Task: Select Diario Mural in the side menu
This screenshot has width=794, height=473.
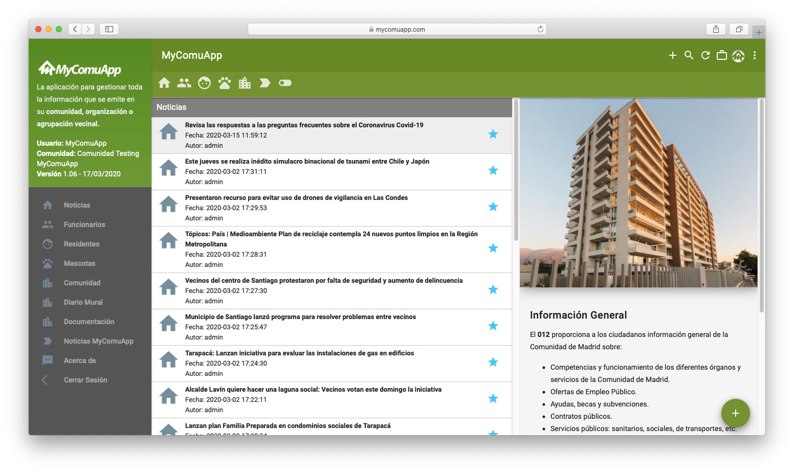Action: tap(83, 302)
